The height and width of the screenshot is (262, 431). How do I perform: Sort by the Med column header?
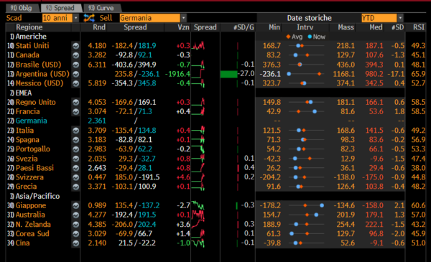click(376, 27)
